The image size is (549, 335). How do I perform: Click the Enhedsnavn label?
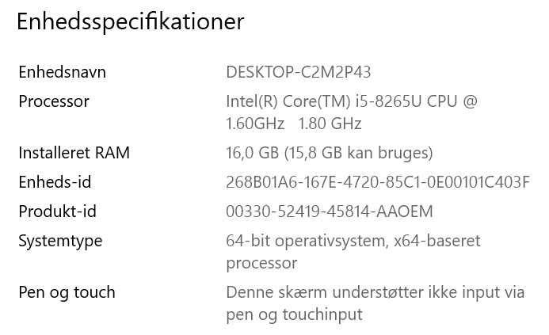tap(62, 72)
